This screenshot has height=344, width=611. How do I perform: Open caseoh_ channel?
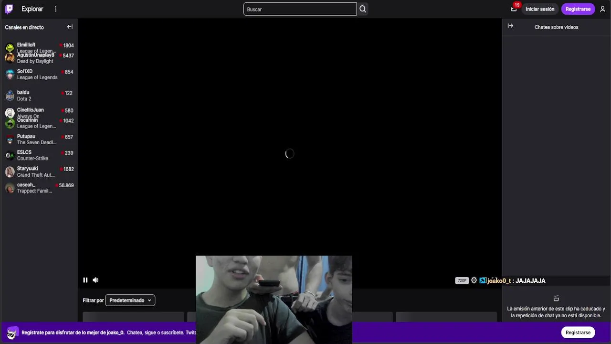click(39, 188)
